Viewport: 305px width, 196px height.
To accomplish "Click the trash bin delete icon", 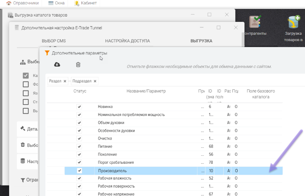I will tap(78, 65).
